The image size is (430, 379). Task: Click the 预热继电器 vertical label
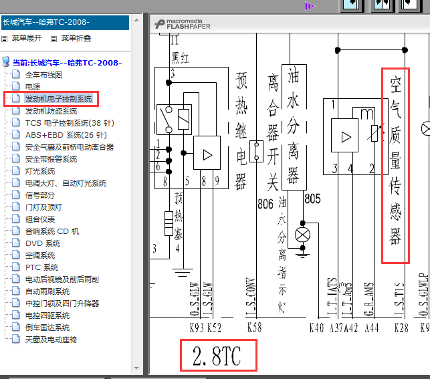[x=241, y=131]
